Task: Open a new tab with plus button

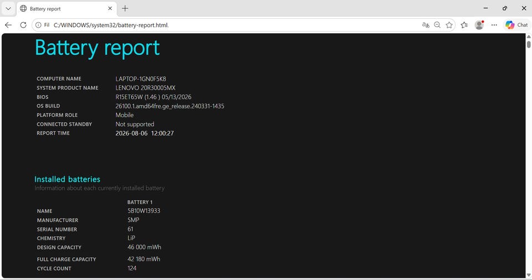Action: [x=125, y=8]
